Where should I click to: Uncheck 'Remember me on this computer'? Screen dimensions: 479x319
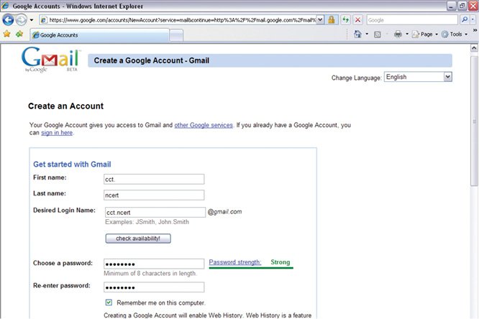109,302
